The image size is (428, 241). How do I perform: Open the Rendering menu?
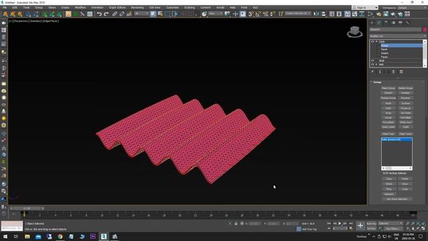point(137,7)
